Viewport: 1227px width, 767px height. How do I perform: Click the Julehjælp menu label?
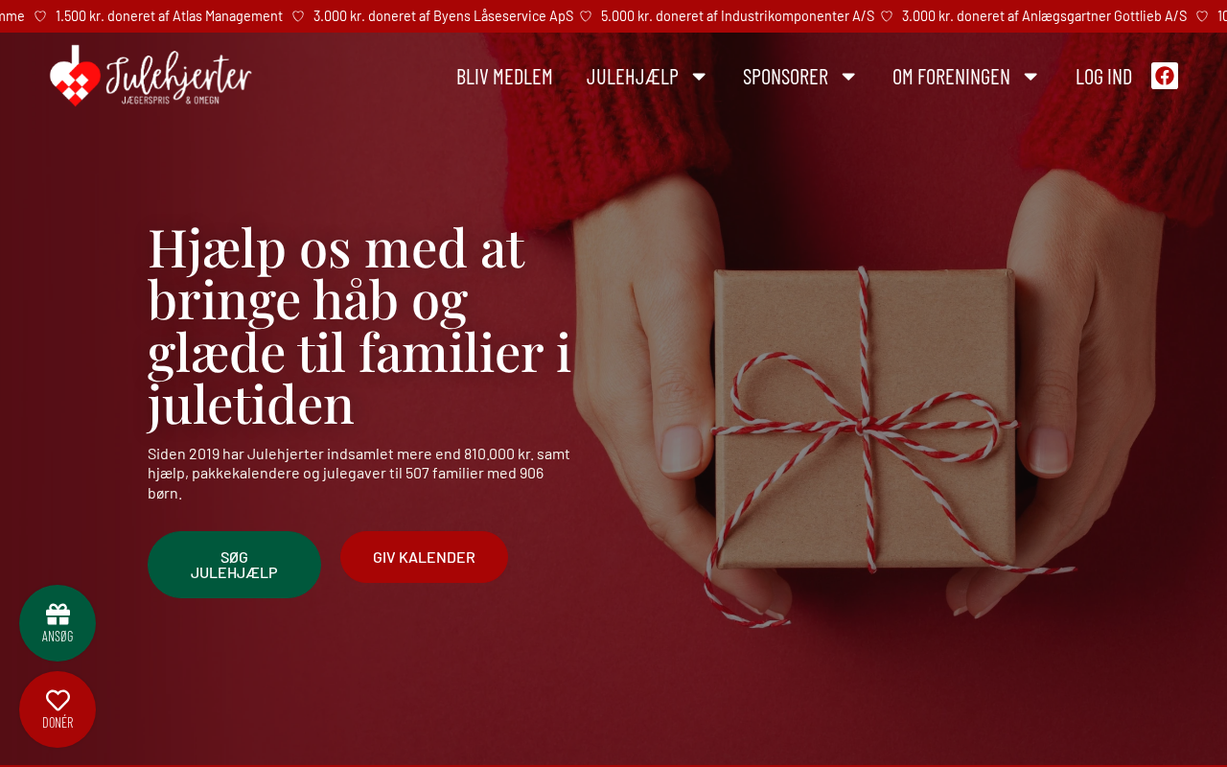[633, 77]
